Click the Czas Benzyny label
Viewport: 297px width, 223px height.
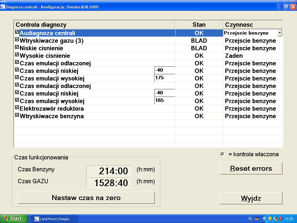point(36,169)
